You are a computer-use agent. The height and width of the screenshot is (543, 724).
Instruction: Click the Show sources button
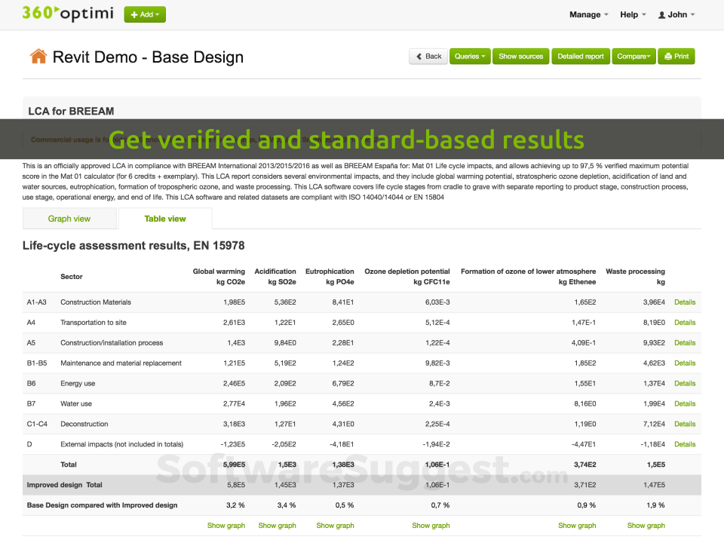coord(520,56)
